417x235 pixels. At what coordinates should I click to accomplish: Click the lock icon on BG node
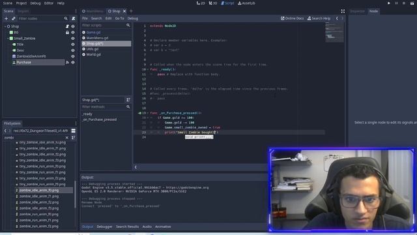[67, 32]
